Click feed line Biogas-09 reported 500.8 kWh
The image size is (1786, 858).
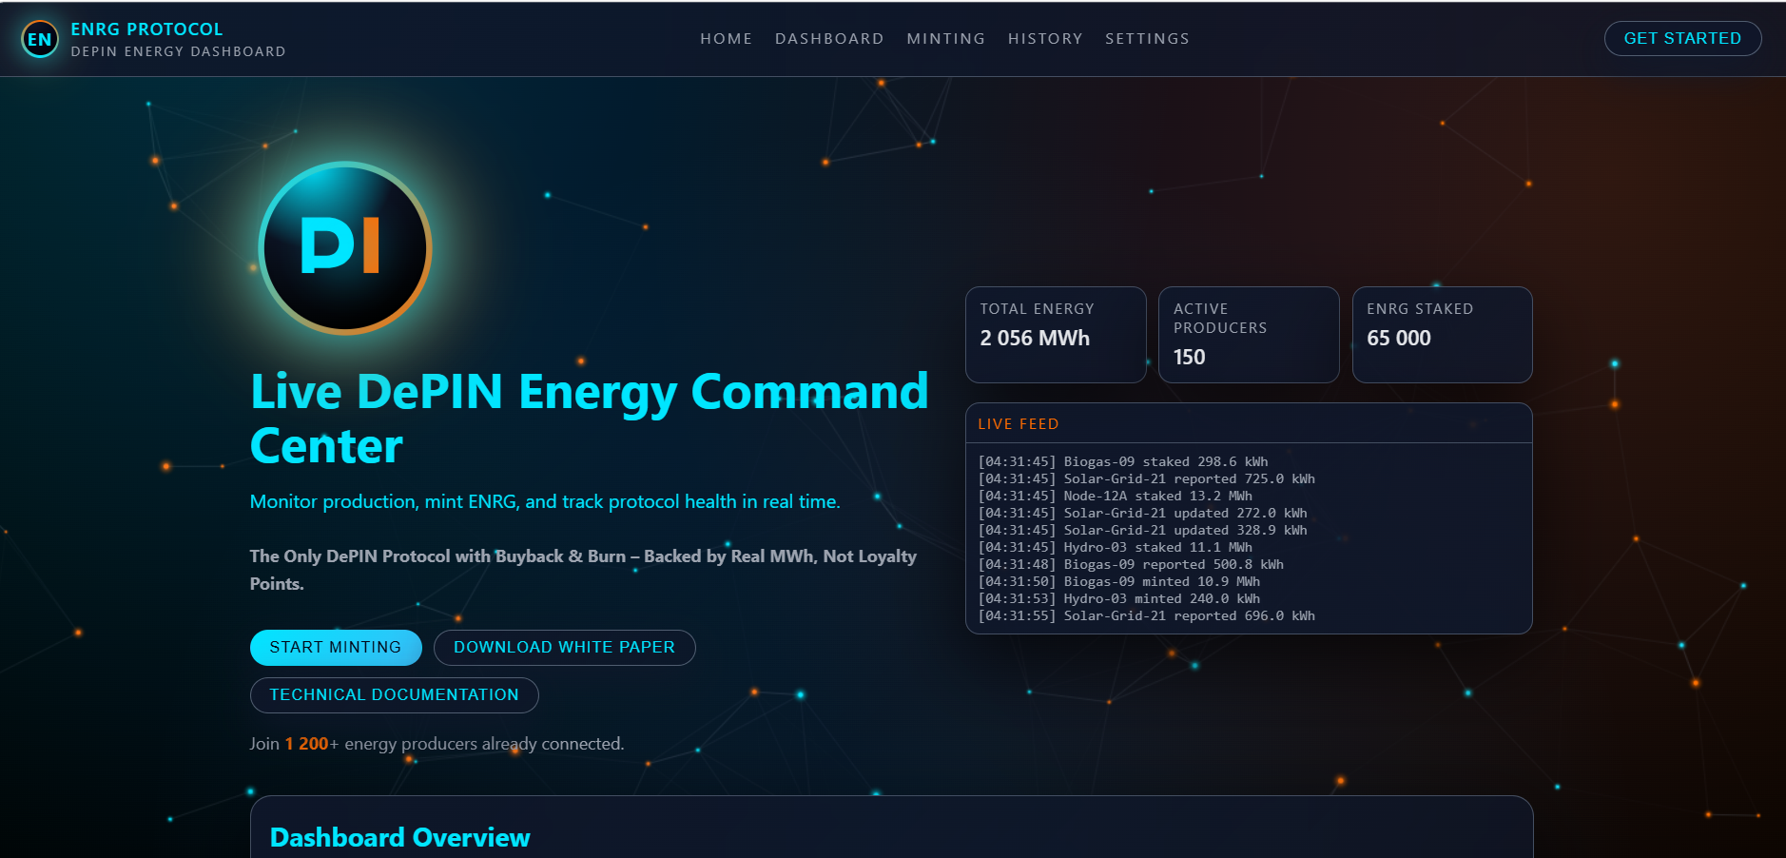(1131, 565)
